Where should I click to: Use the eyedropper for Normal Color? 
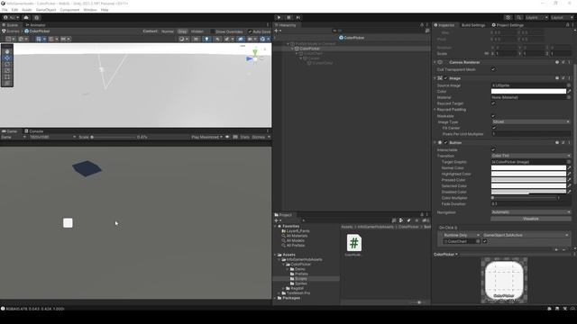[569, 168]
